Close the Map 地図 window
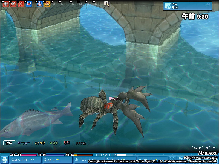This screenshot has width=219, height=164. (x=209, y=4)
